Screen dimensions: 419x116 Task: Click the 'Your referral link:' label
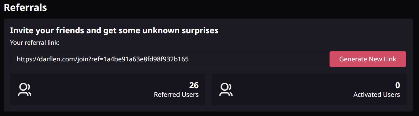[35, 43]
